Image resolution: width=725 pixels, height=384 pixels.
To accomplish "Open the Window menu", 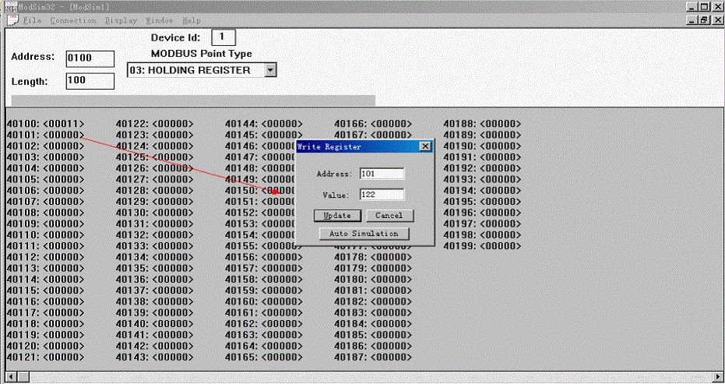I will click(160, 20).
